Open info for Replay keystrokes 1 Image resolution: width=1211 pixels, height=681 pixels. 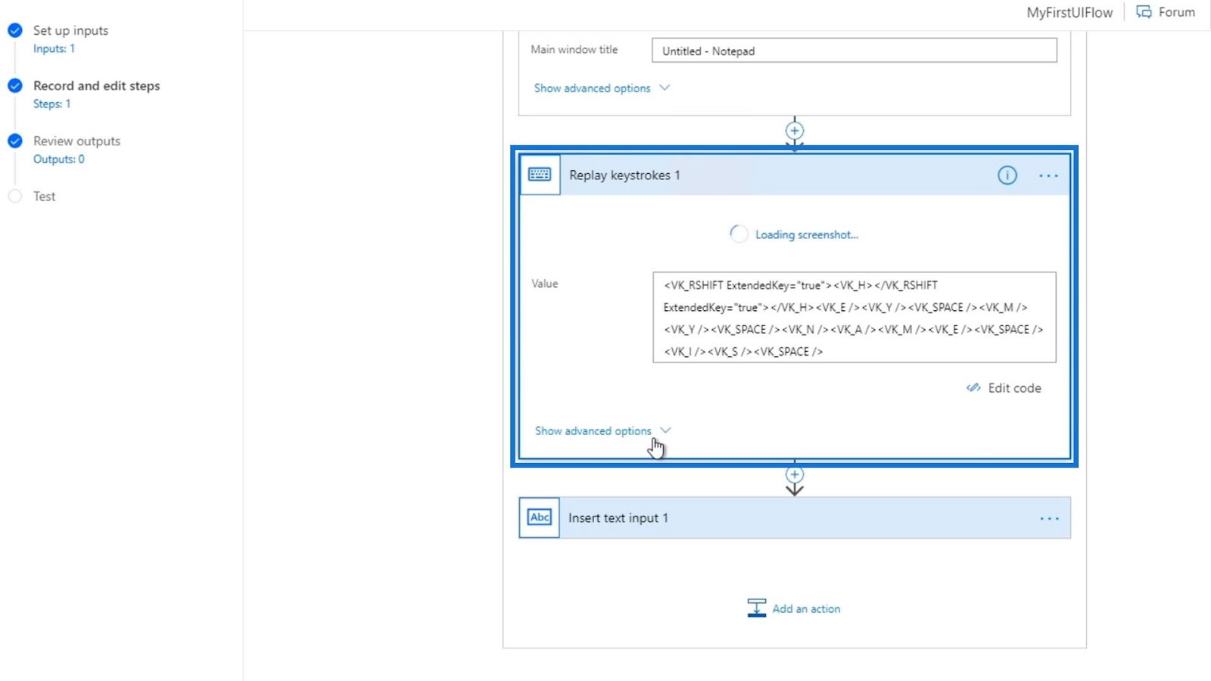[x=1007, y=176]
